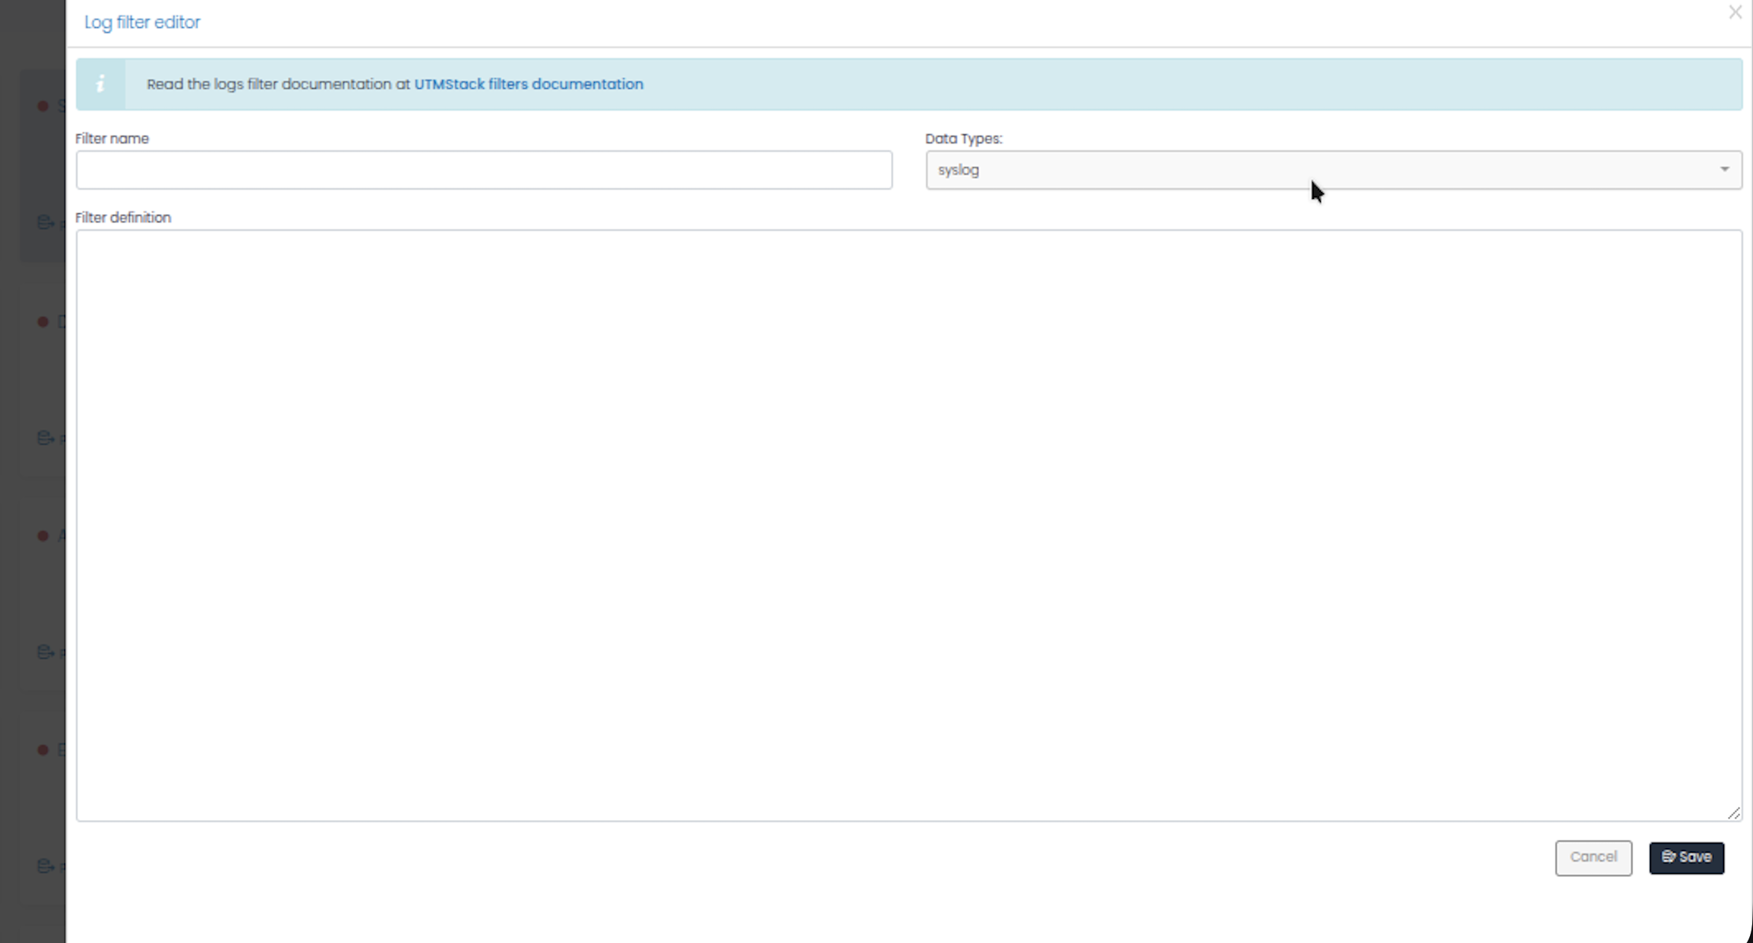Click the Filter definition label

123,217
